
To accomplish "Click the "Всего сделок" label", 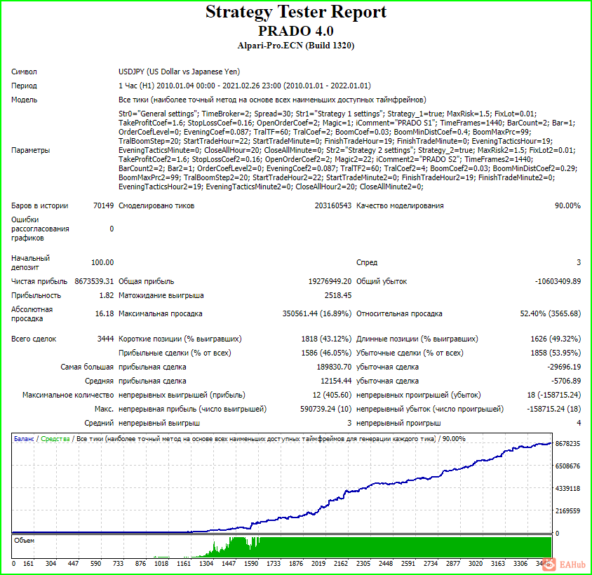I will 34,339.
